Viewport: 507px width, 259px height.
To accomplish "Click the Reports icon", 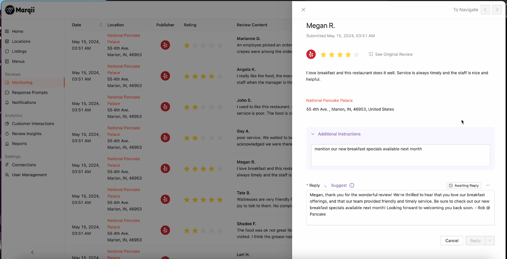I will click(x=7, y=144).
